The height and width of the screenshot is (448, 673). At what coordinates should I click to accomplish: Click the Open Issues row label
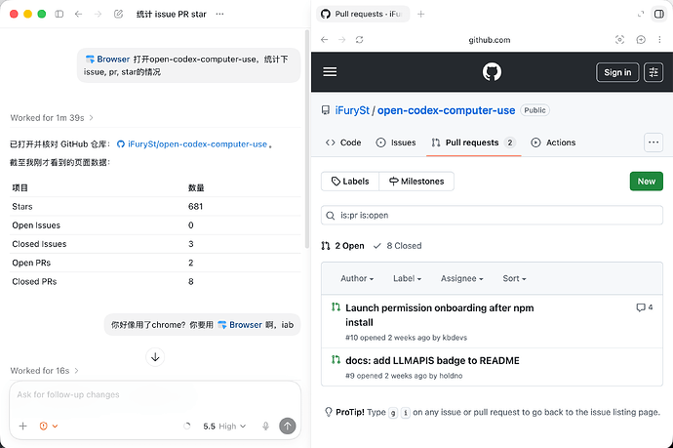pos(36,225)
